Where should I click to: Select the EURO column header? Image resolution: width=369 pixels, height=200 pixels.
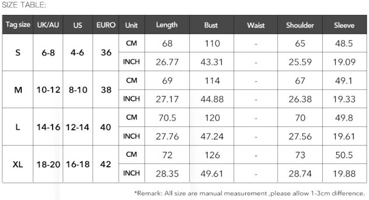pyautogui.click(x=106, y=25)
